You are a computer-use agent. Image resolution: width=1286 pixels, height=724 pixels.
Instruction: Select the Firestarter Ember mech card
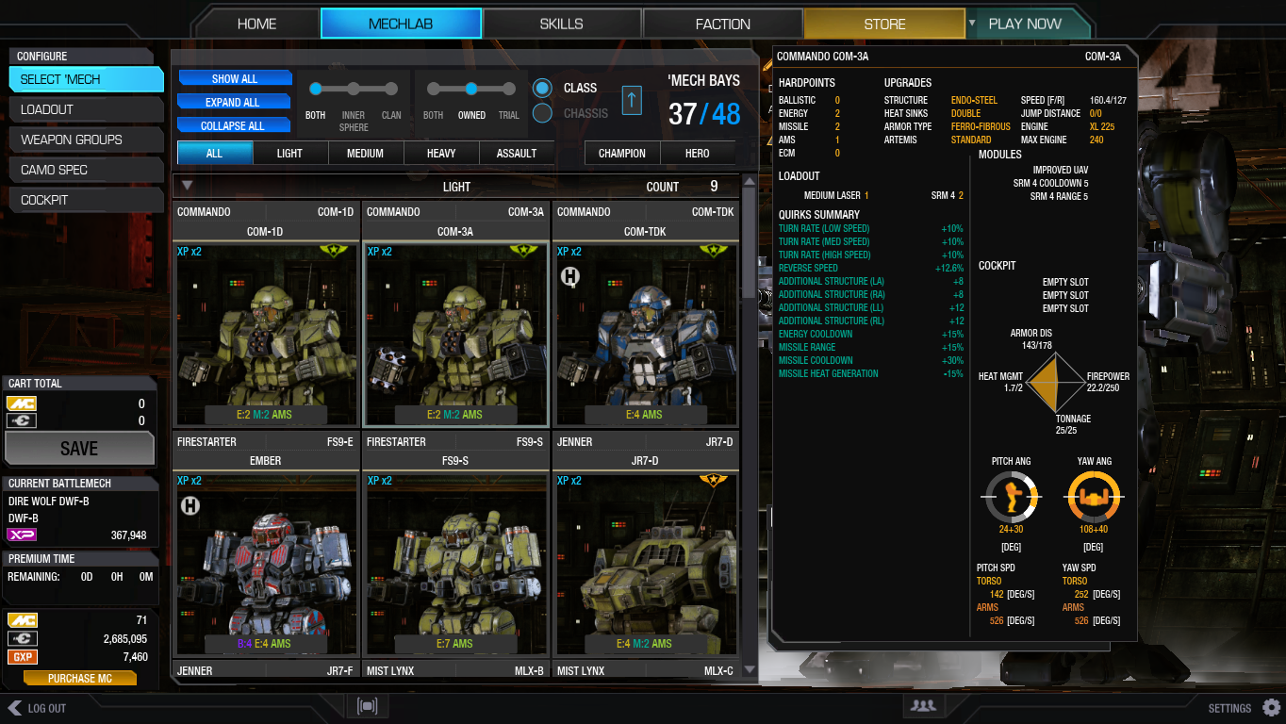[x=265, y=545]
